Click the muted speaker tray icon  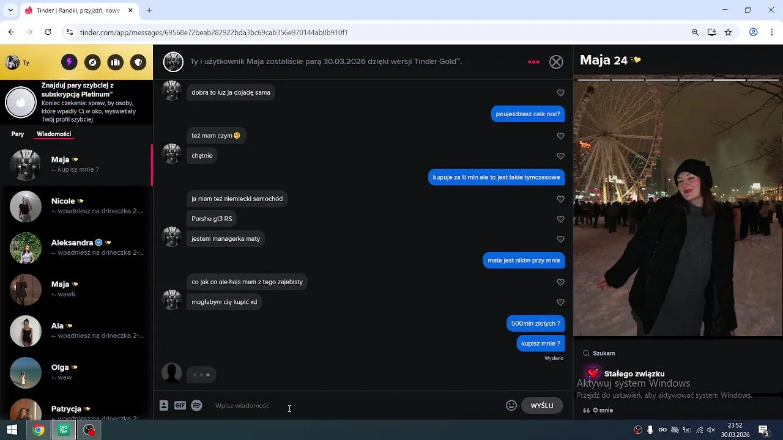pyautogui.click(x=711, y=430)
